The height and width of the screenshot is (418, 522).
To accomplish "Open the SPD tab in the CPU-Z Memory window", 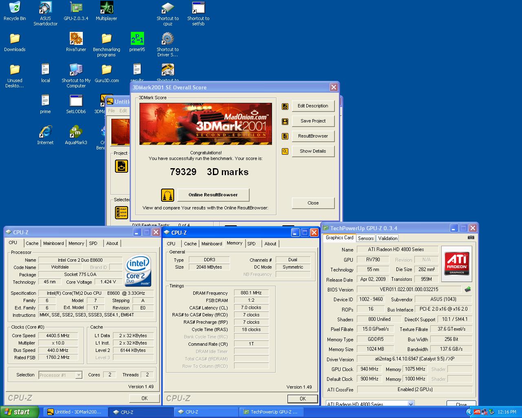I will coord(252,244).
